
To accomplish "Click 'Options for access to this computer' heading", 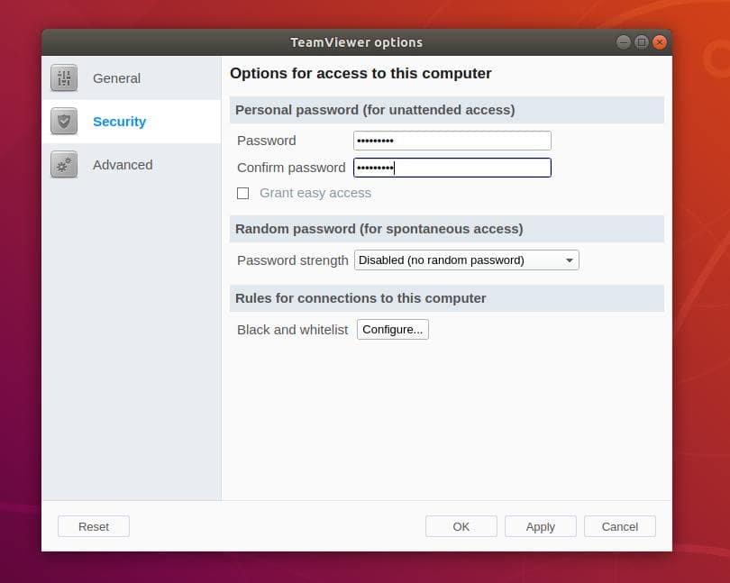I will click(360, 73).
